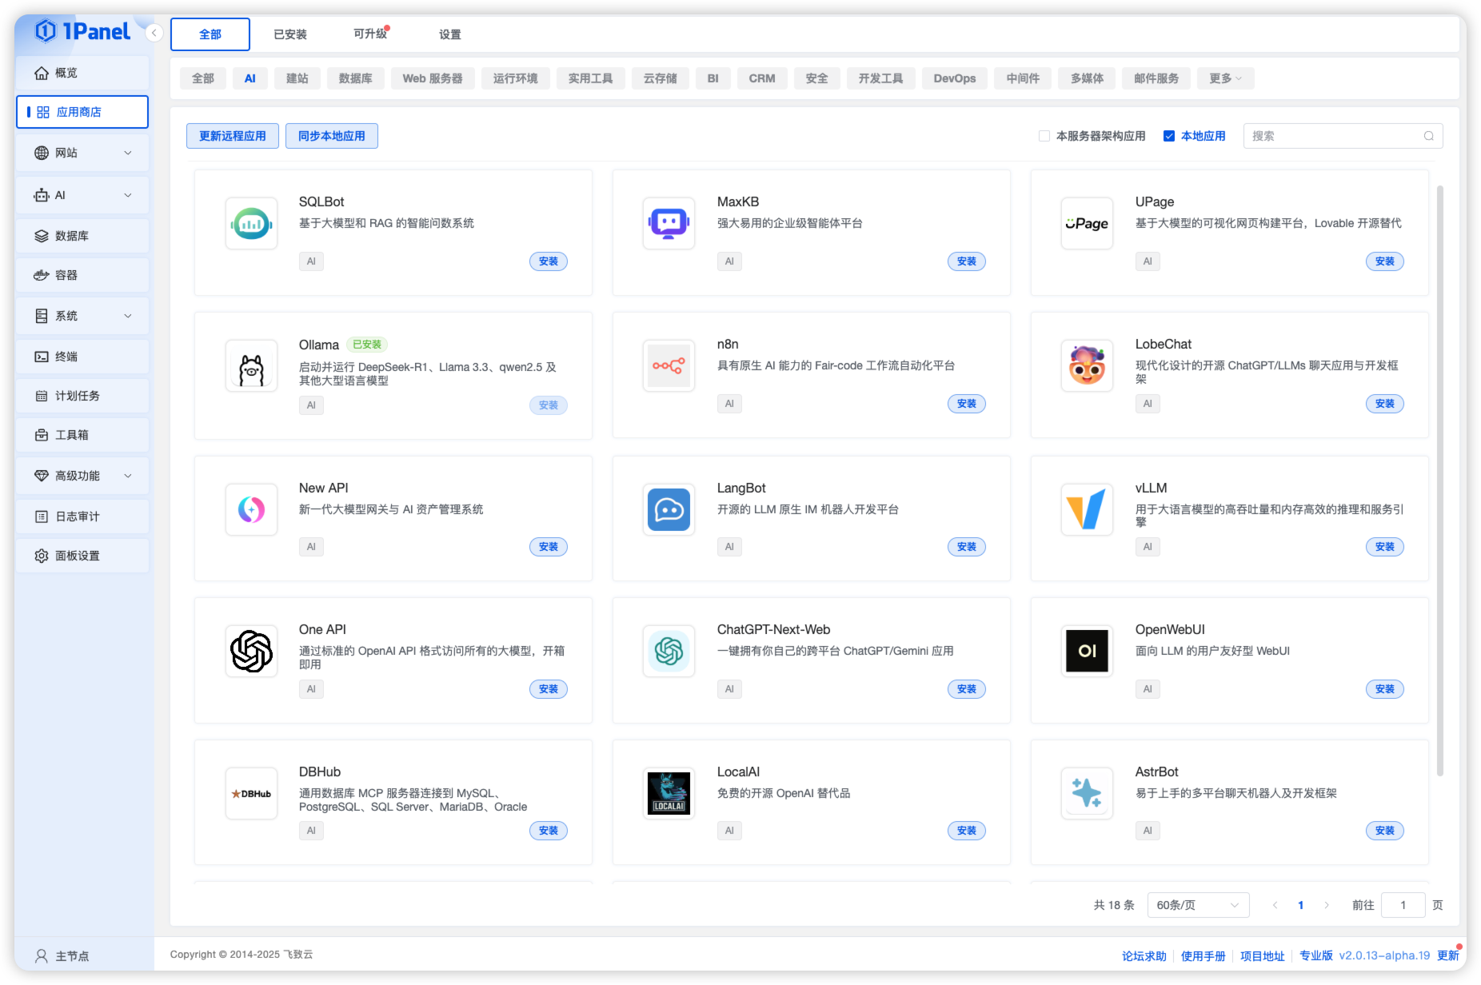The image size is (1481, 985).
Task: Open the LobeChat app icon
Action: [1087, 366]
